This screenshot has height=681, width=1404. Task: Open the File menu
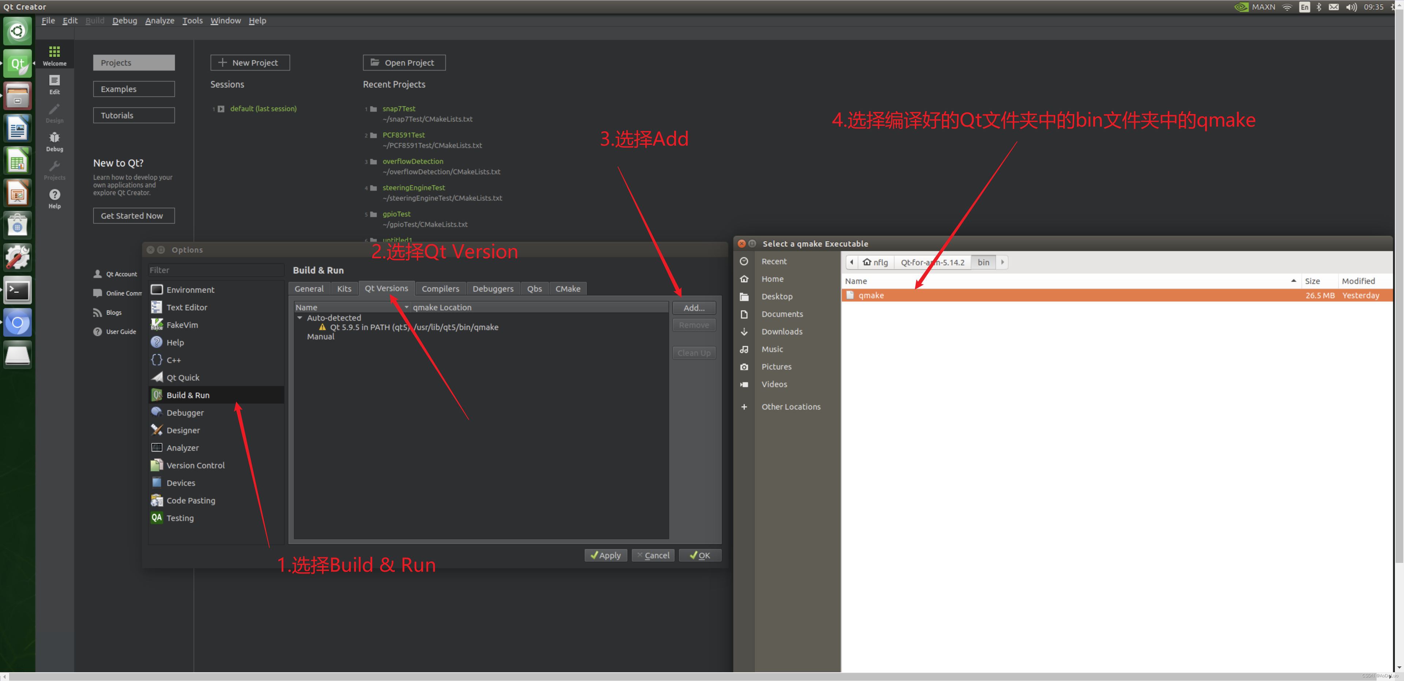(48, 20)
